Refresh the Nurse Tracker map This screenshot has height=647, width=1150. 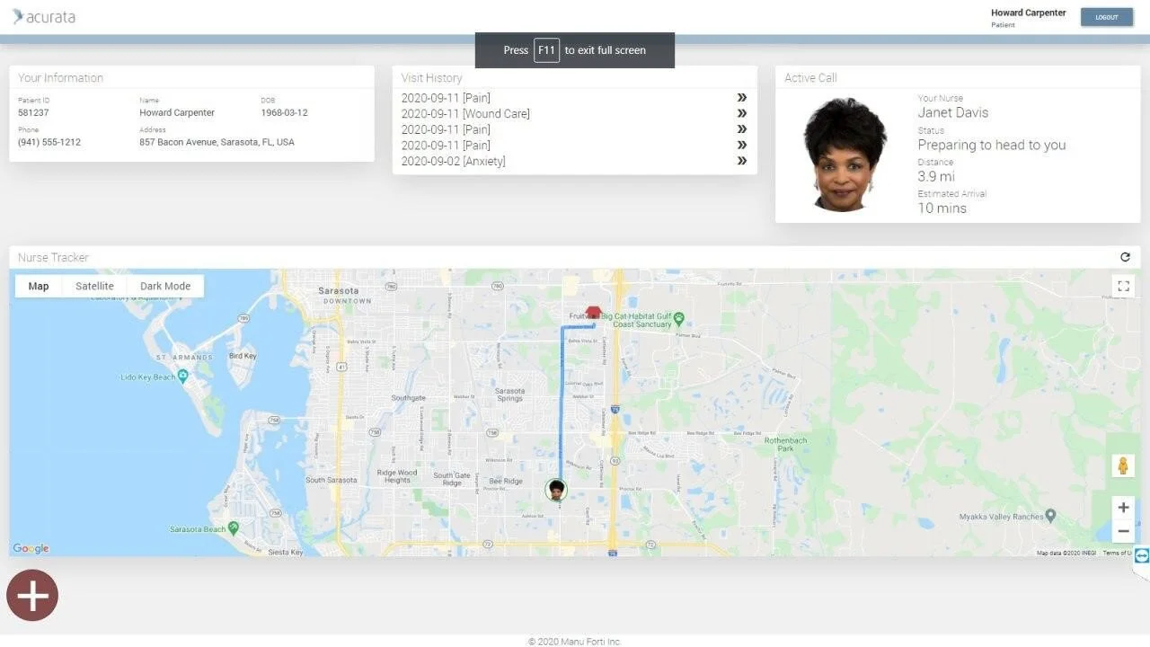(1125, 257)
